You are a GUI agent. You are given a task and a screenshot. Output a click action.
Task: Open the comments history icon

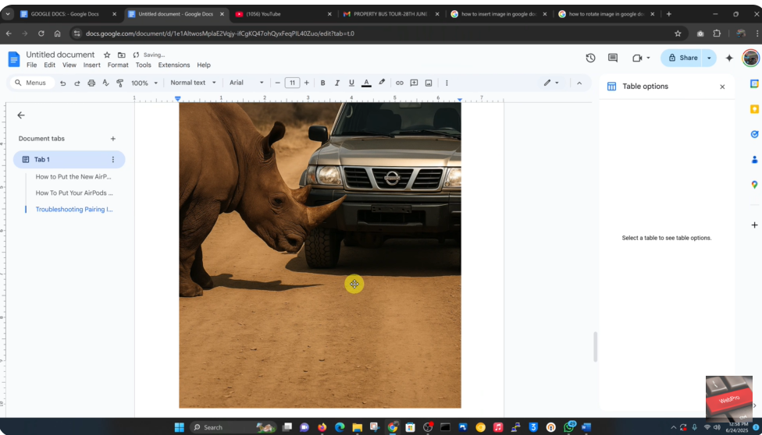(613, 58)
